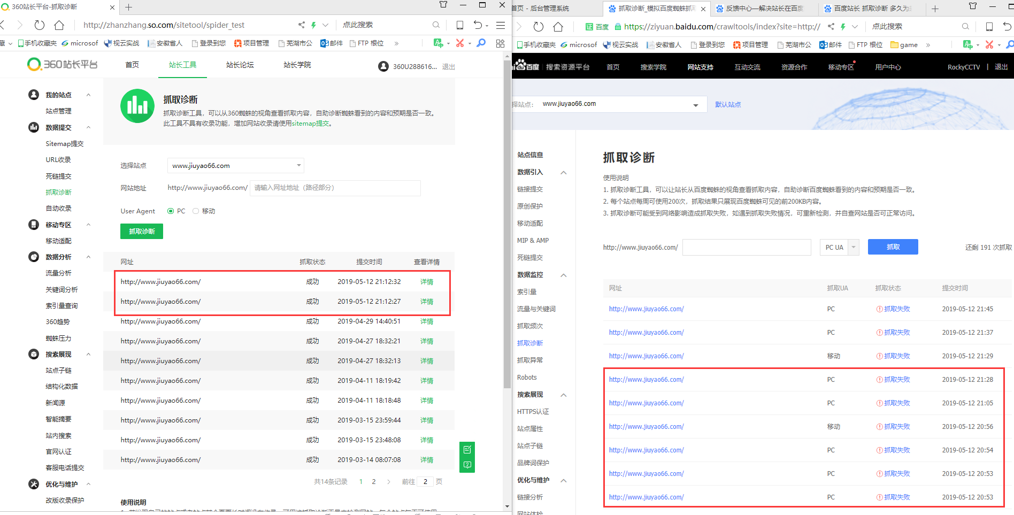Open the site selector dropdown on Baidu page
Image resolution: width=1014 pixels, height=515 pixels.
[622, 104]
